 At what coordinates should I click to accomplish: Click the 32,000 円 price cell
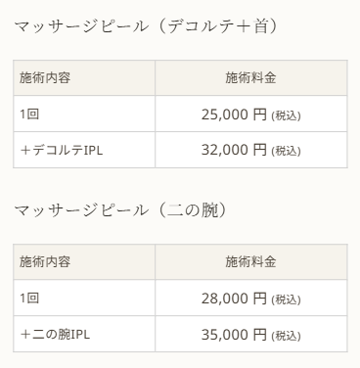[251, 150]
